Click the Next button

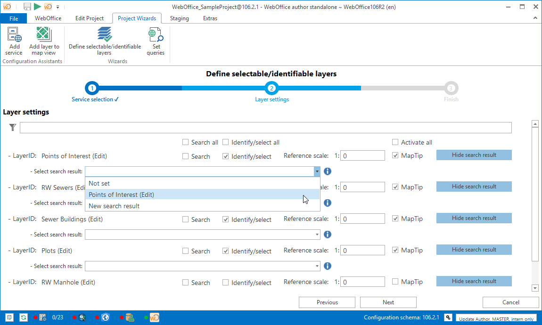[x=388, y=302]
